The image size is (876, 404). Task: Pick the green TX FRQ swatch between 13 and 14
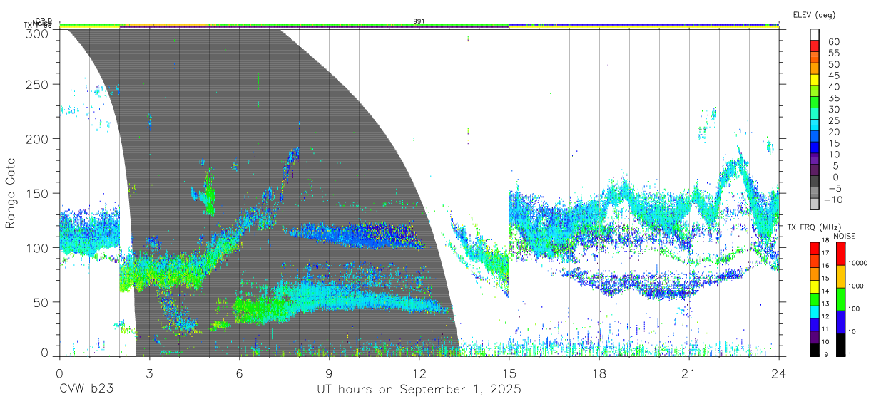coord(815,299)
